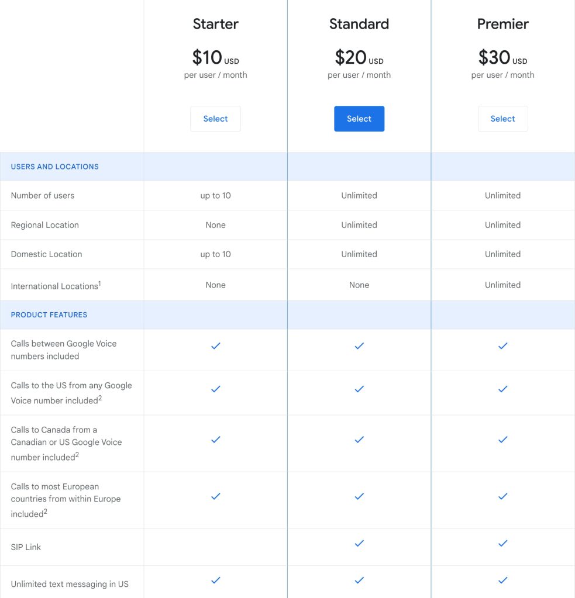This screenshot has width=575, height=598.
Task: Click the Premier checkmark in SIP Link row
Action: 502,544
